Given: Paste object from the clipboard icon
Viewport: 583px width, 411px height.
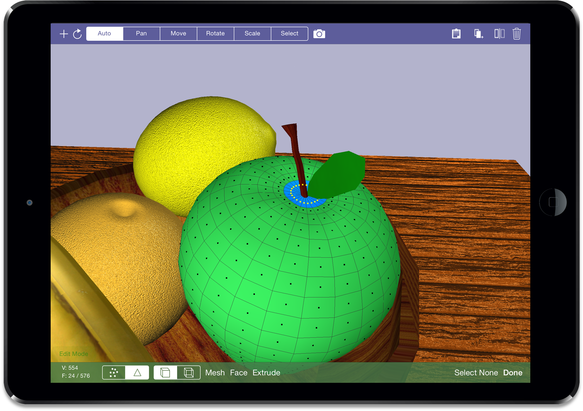Looking at the screenshot, I should [x=456, y=34].
